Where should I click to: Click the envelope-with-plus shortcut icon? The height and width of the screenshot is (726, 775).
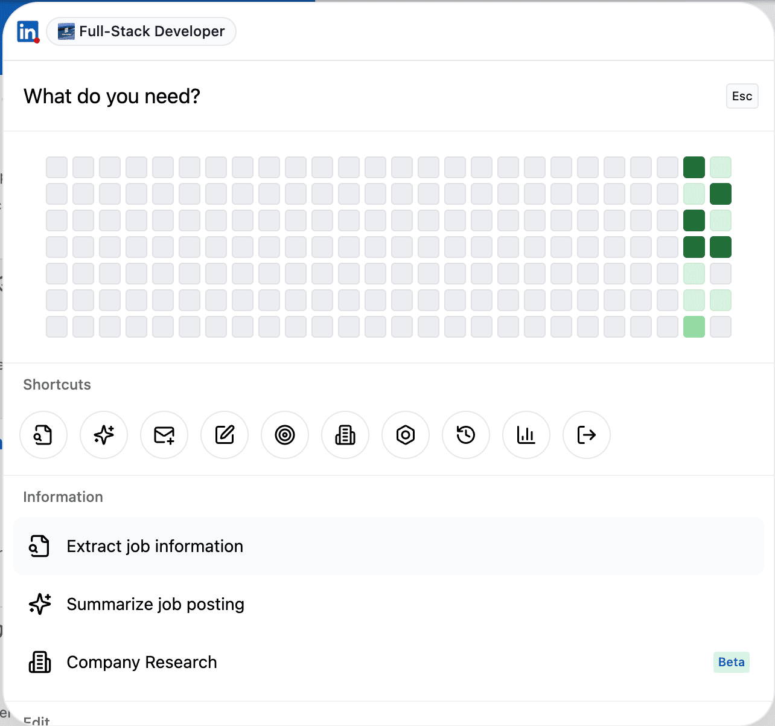tap(164, 435)
